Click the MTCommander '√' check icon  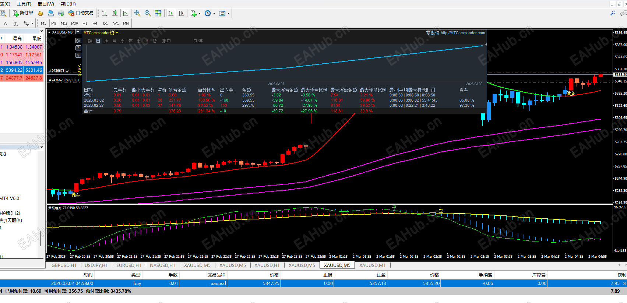78,55
